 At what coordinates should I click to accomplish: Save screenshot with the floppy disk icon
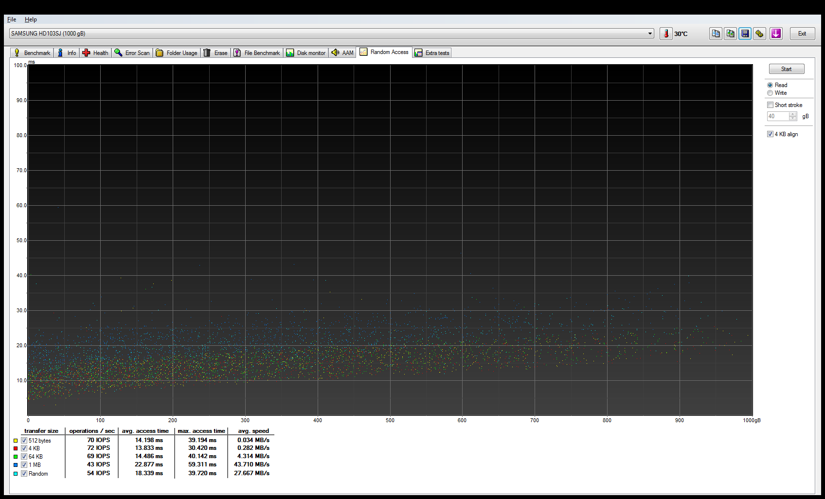tap(745, 34)
